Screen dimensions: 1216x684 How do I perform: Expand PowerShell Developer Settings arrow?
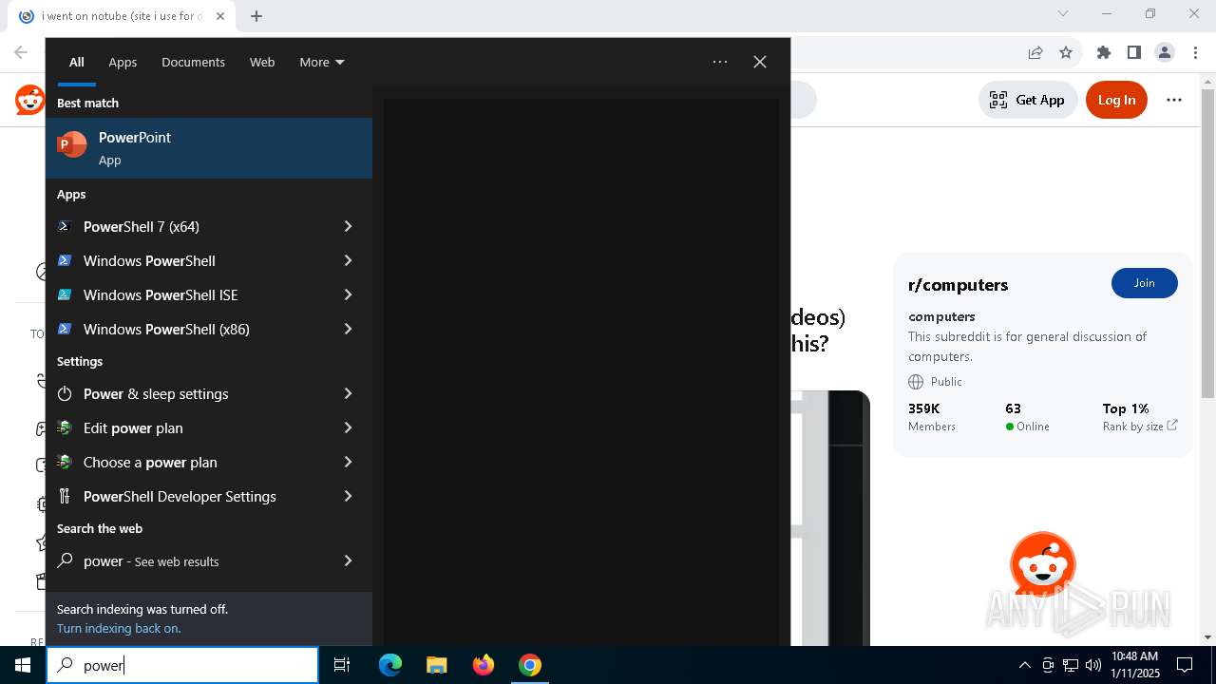pos(348,496)
